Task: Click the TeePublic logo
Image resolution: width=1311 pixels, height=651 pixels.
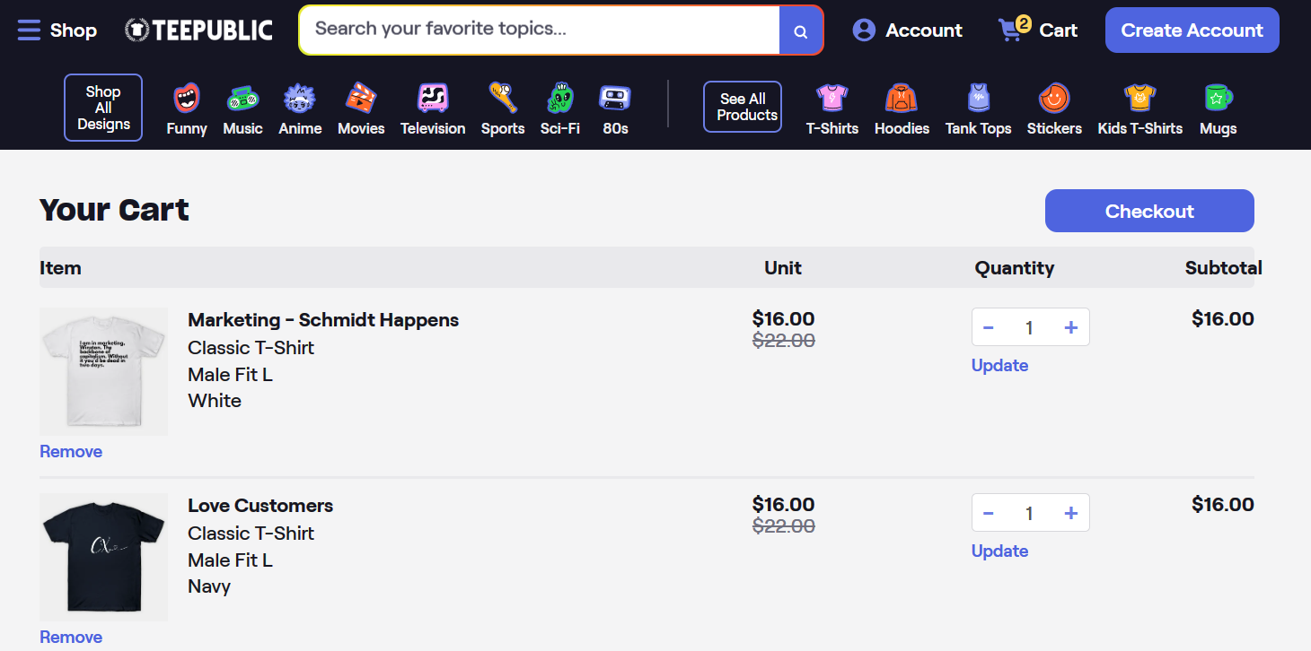Action: pyautogui.click(x=198, y=30)
